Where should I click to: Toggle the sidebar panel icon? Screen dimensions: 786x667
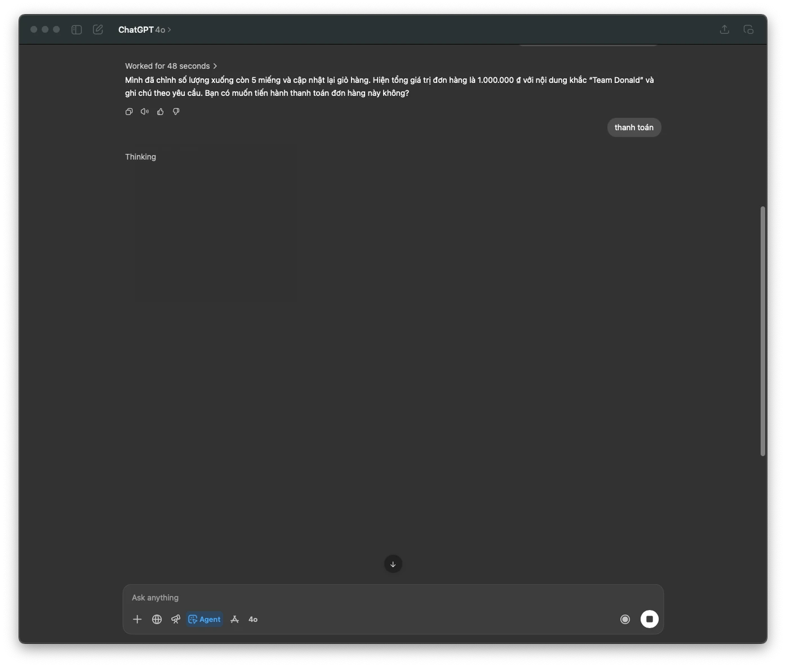pos(77,29)
